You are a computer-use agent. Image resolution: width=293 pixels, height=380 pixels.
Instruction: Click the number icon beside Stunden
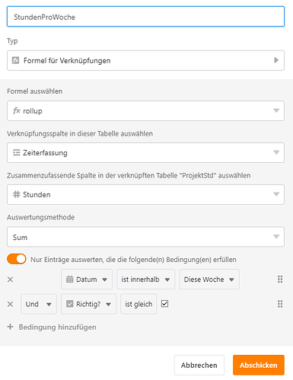point(17,194)
